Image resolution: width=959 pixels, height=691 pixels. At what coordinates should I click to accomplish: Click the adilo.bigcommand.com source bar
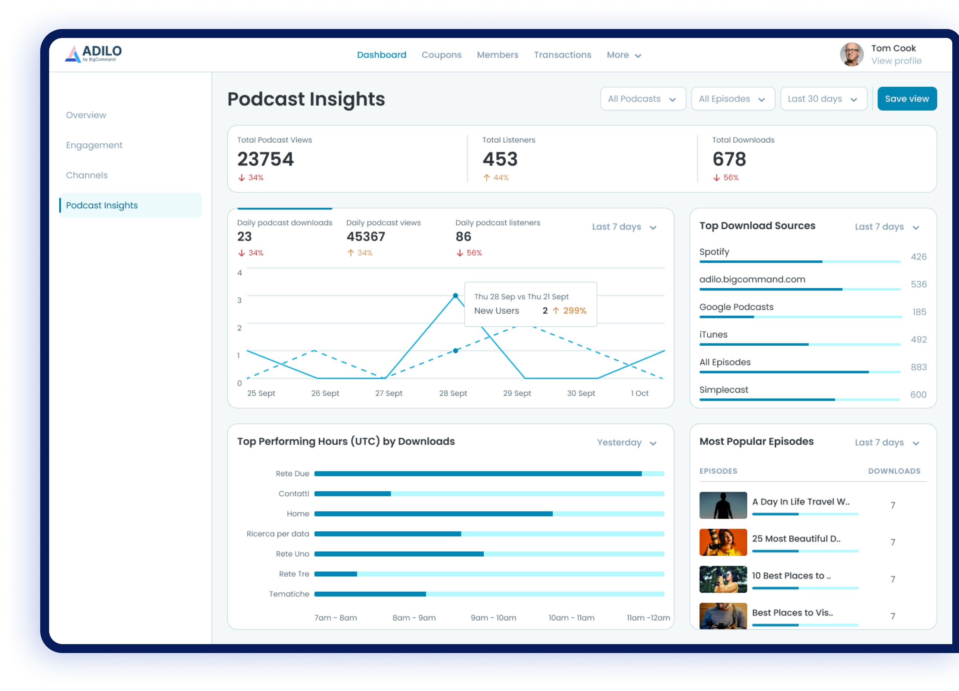pos(800,289)
